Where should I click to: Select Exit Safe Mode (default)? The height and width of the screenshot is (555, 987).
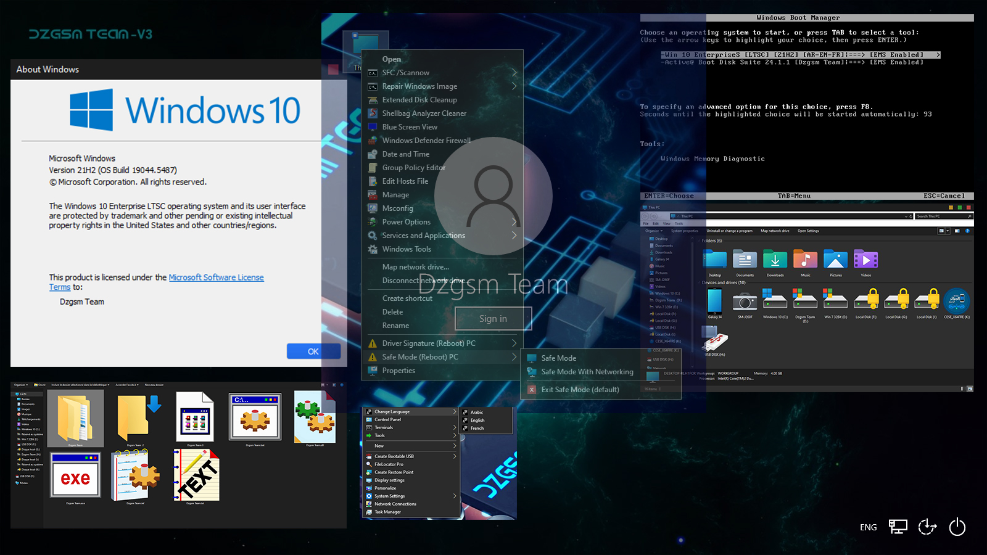tap(580, 389)
